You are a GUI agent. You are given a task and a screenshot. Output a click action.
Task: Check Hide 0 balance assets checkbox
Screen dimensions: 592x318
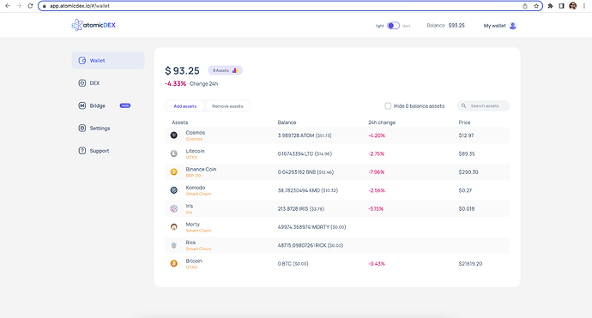(388, 106)
